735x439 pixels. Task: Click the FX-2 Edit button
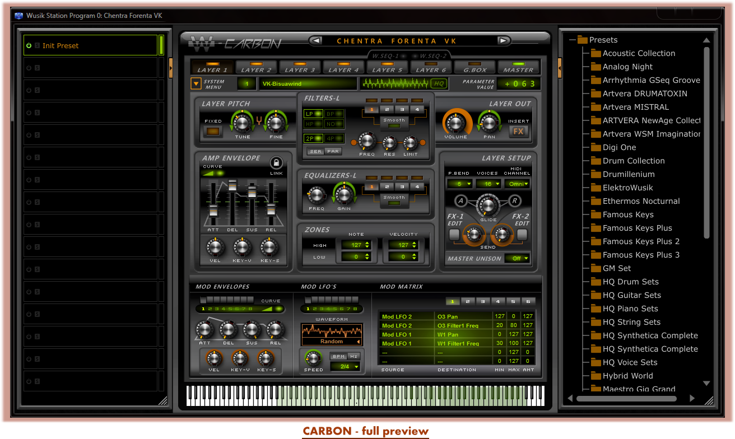point(522,235)
